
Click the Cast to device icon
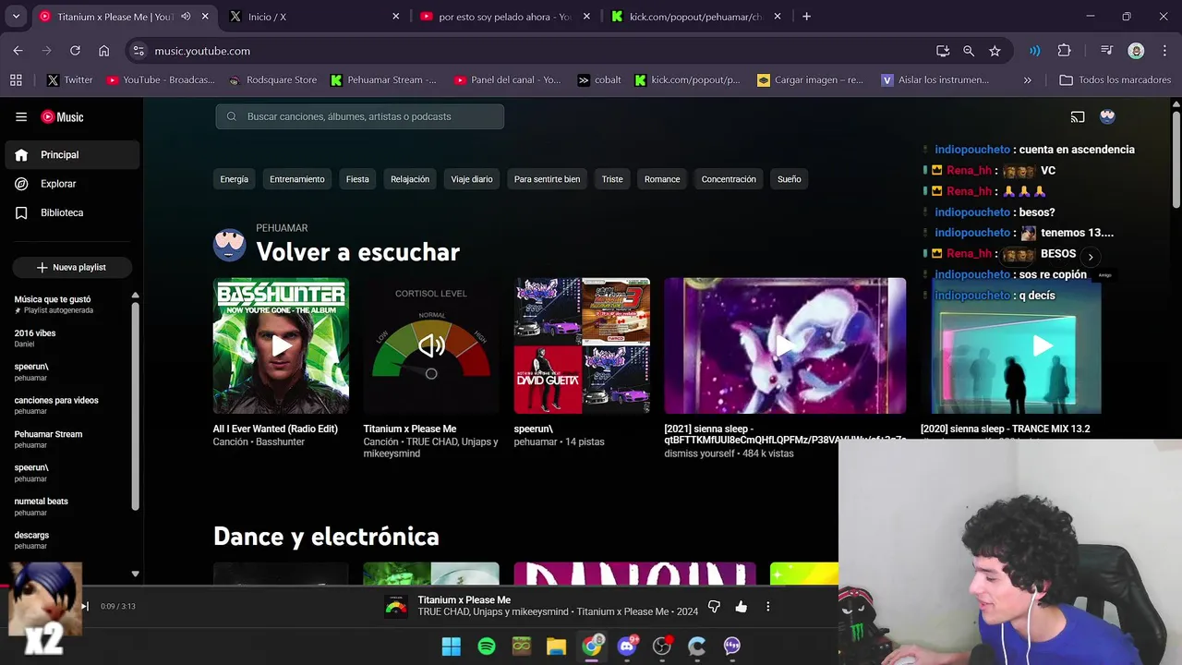tap(1078, 116)
